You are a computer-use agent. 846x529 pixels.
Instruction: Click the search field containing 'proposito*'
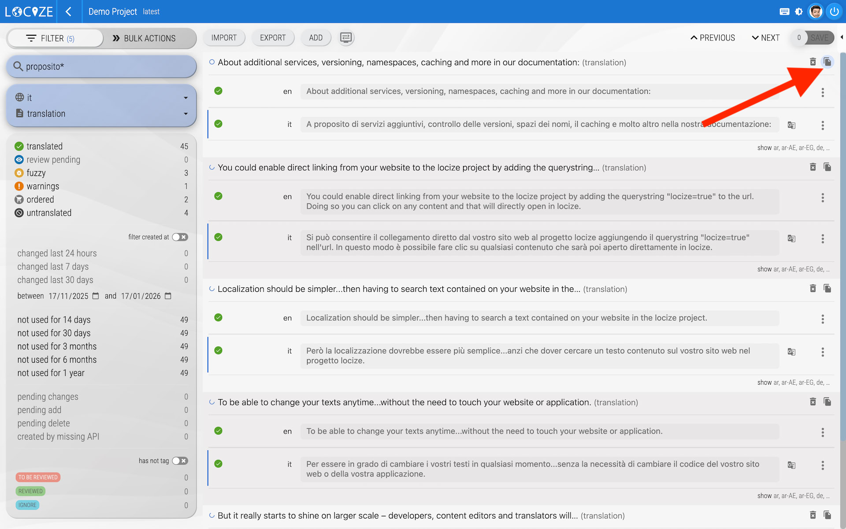coord(101,66)
